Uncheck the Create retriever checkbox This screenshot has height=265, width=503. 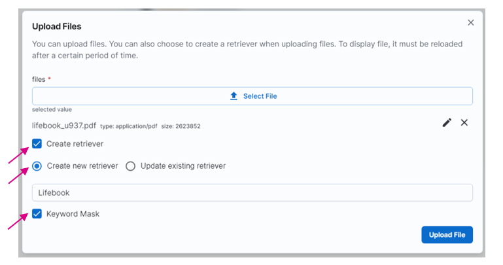pos(37,144)
